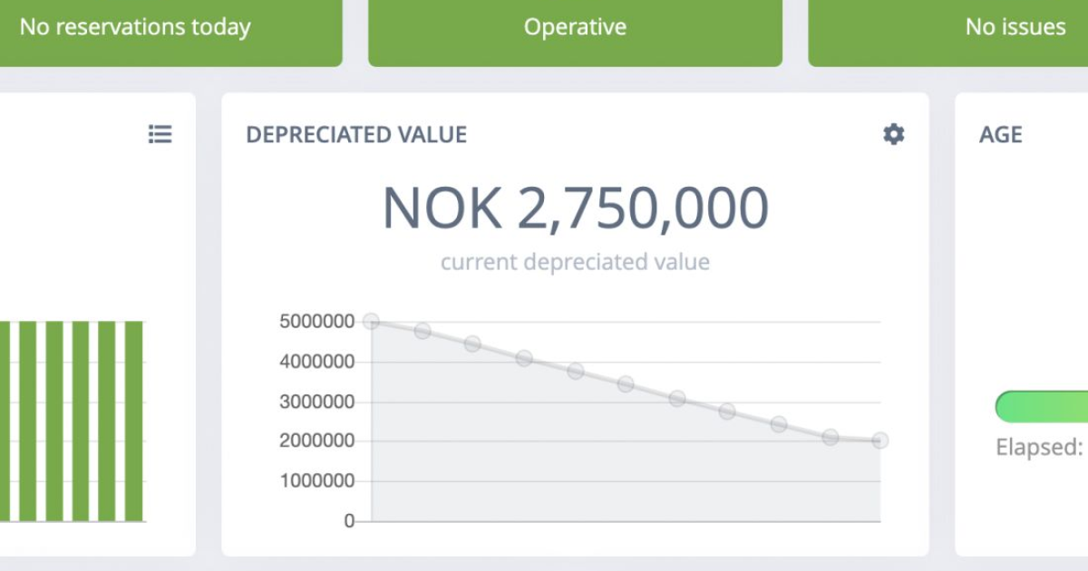The width and height of the screenshot is (1088, 571).
Task: Select the midpoint marker on the value curve
Action: point(624,382)
